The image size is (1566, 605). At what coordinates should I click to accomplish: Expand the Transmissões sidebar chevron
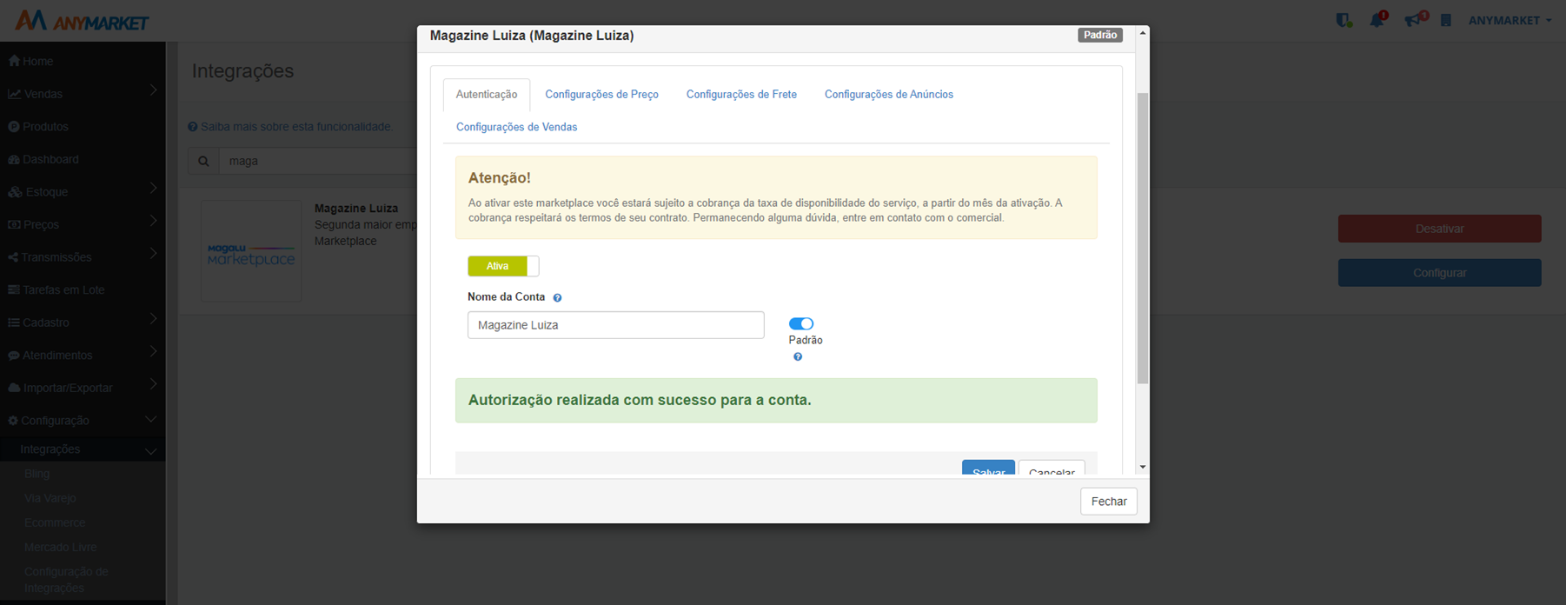pyautogui.click(x=153, y=254)
